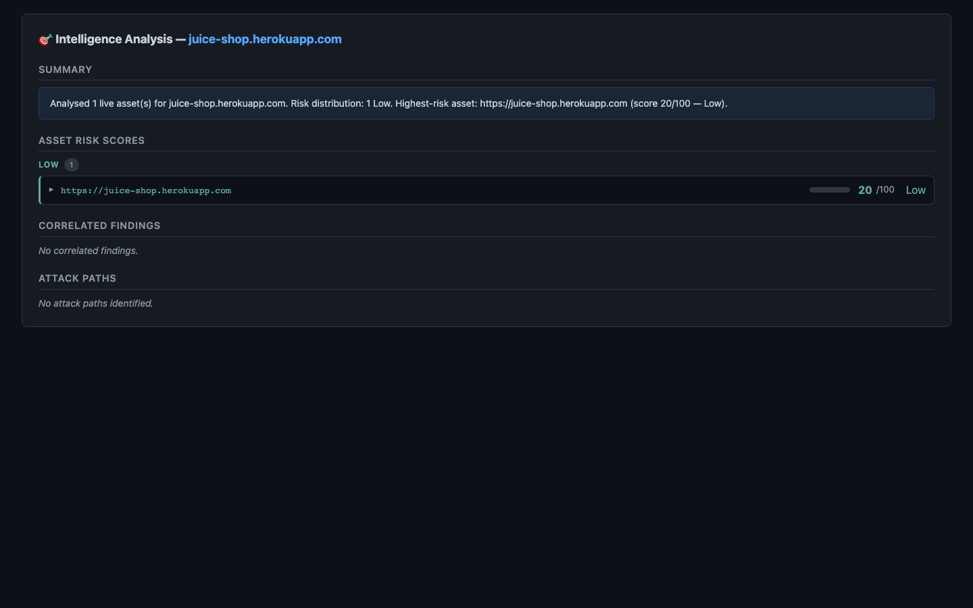Screen dimensions: 973x608
Task: Click the /100 score denominator
Action: tap(885, 190)
